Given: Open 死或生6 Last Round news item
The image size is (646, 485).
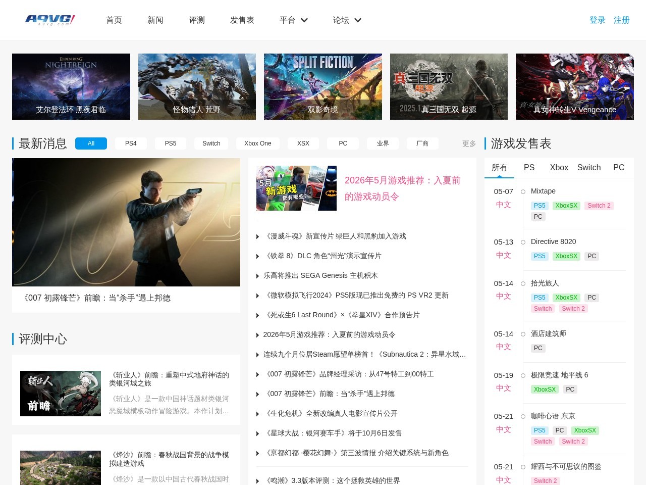Looking at the screenshot, I should pos(342,315).
